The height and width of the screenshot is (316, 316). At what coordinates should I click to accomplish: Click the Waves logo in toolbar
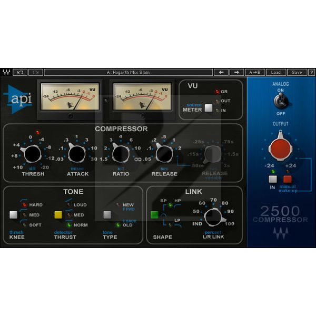tap(6, 72)
